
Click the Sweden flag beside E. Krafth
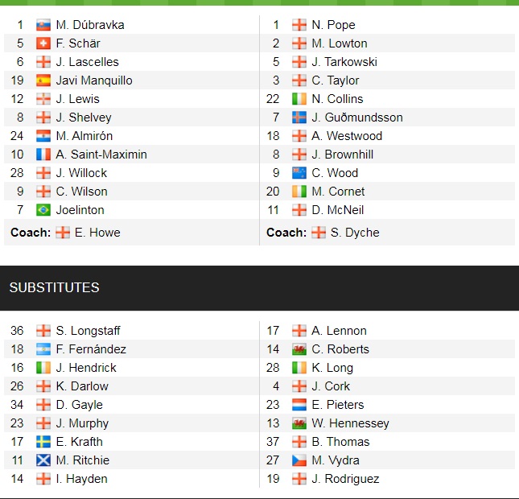(43, 442)
